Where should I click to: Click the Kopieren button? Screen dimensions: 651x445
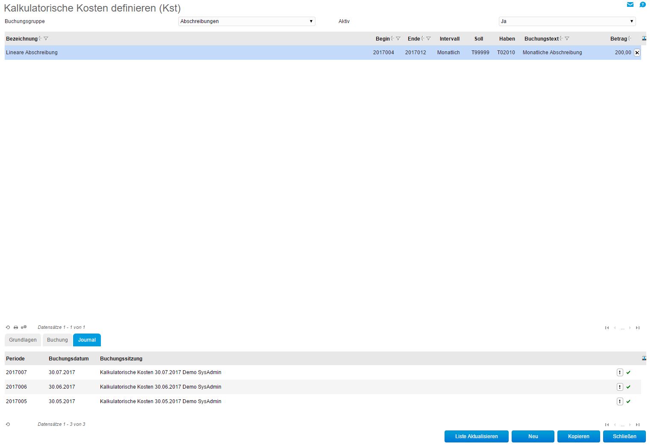579,436
